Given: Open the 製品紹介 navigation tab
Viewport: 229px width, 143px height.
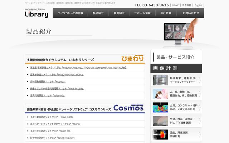Looking at the screenshot, I should point(98,13).
